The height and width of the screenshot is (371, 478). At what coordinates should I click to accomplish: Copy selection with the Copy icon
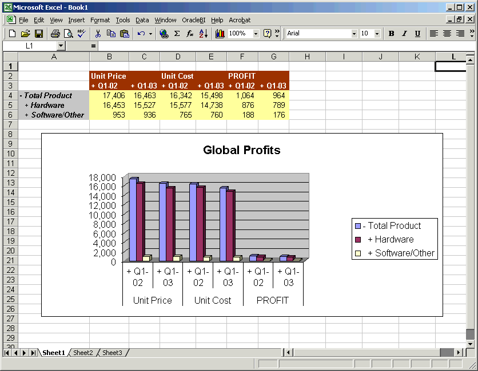(111, 34)
